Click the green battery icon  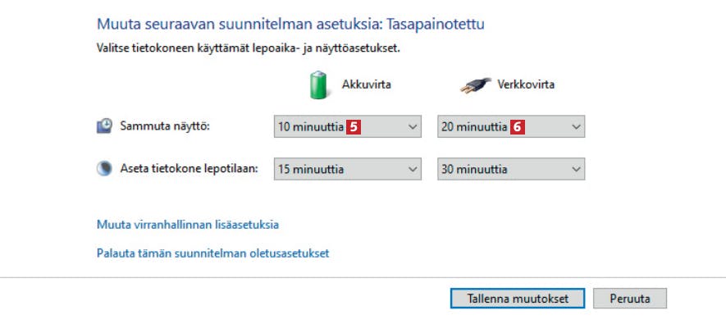pyautogui.click(x=319, y=85)
